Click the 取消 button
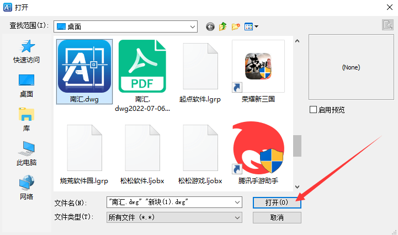 point(277,217)
